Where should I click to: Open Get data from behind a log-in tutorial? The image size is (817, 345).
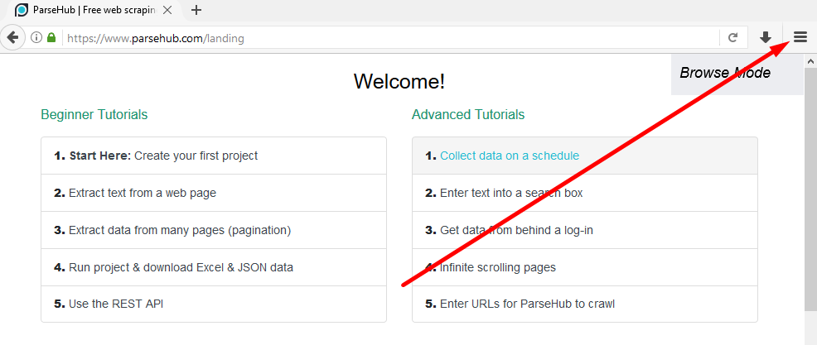point(585,230)
